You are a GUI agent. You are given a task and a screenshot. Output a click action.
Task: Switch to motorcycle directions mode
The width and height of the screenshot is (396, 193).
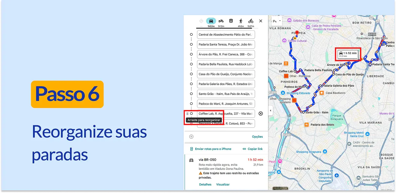click(x=221, y=21)
